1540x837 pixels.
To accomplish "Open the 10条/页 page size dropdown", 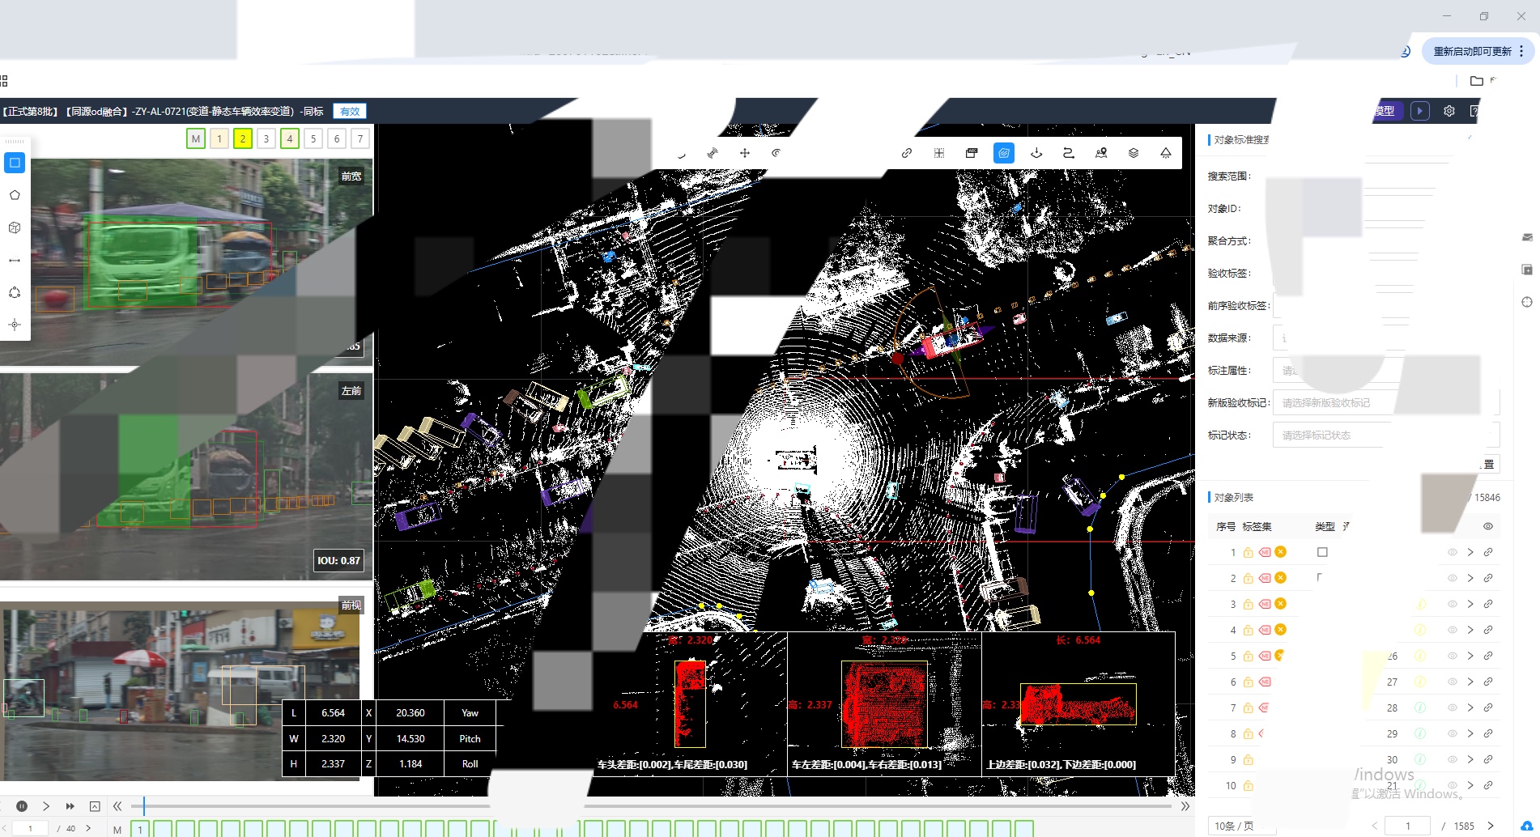I will [1241, 826].
